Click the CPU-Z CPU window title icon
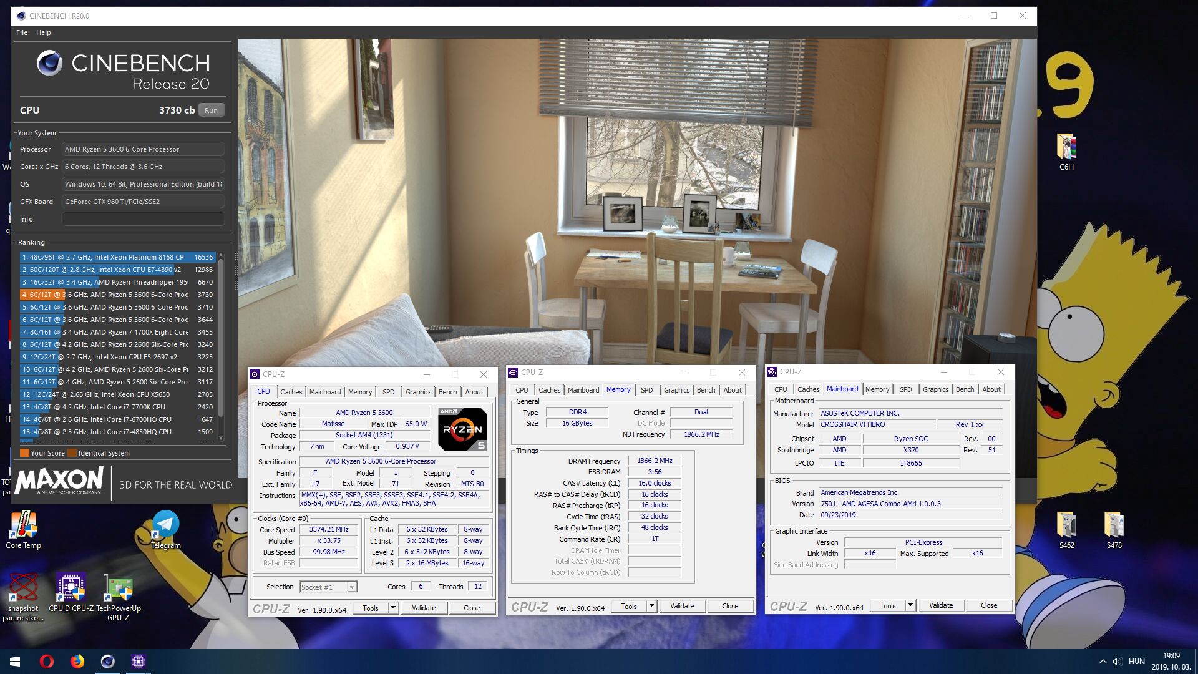Viewport: 1198px width, 674px height. (255, 374)
